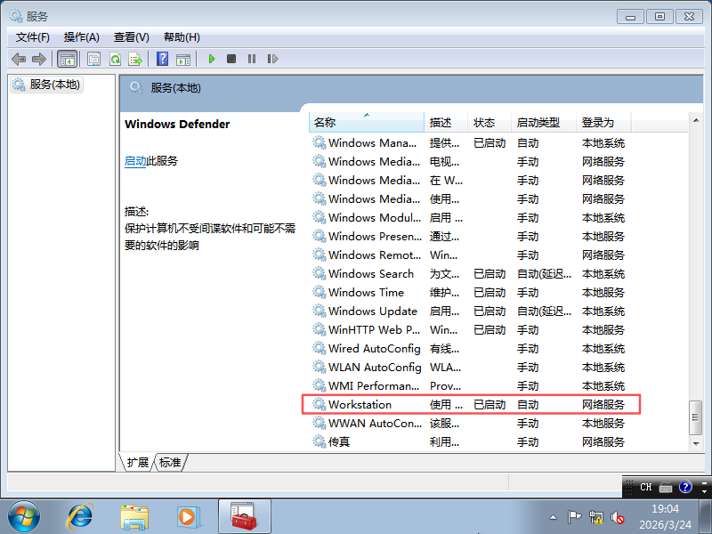Open the language bar options arrow

point(704,490)
